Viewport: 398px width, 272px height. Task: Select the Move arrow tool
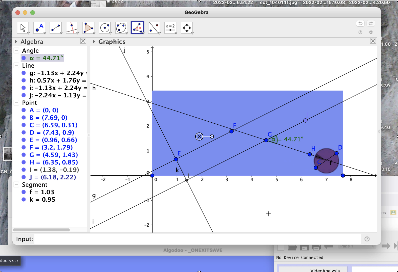pos(23,28)
